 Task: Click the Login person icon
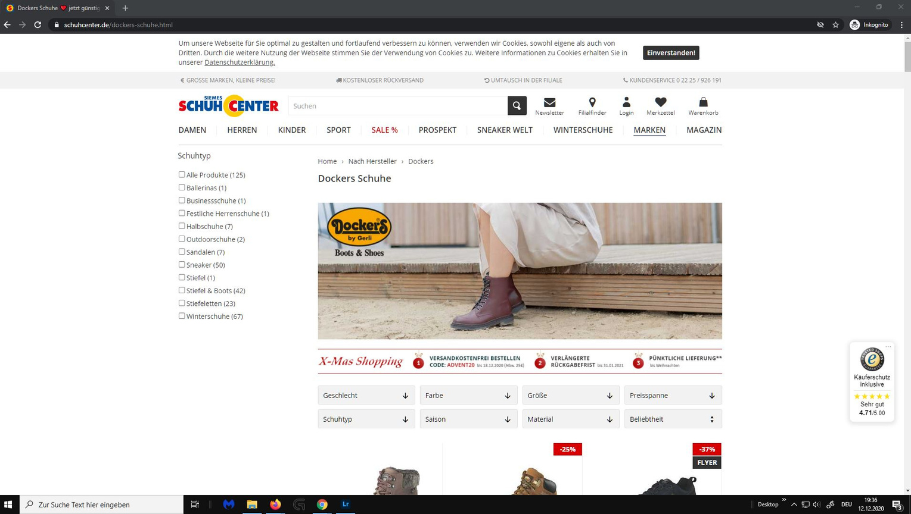[x=626, y=102]
